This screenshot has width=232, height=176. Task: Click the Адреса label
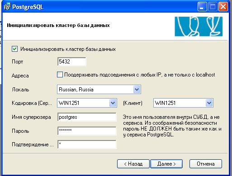(x=20, y=76)
